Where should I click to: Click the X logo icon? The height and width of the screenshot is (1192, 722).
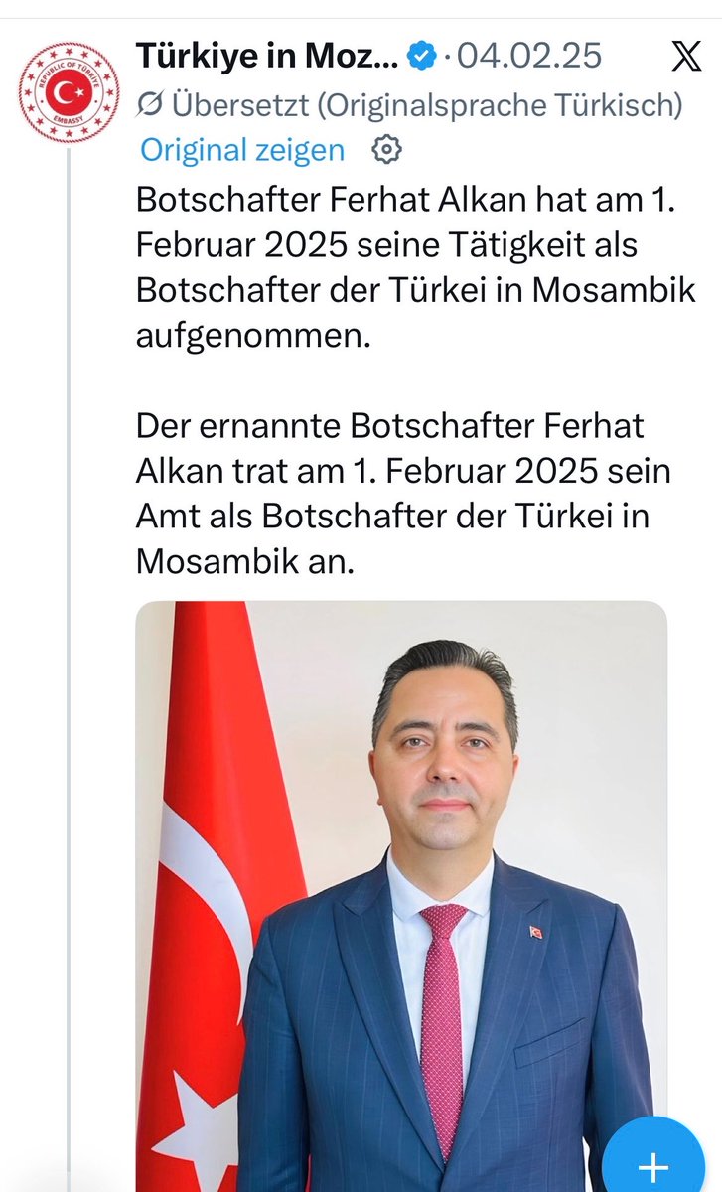[x=685, y=57]
